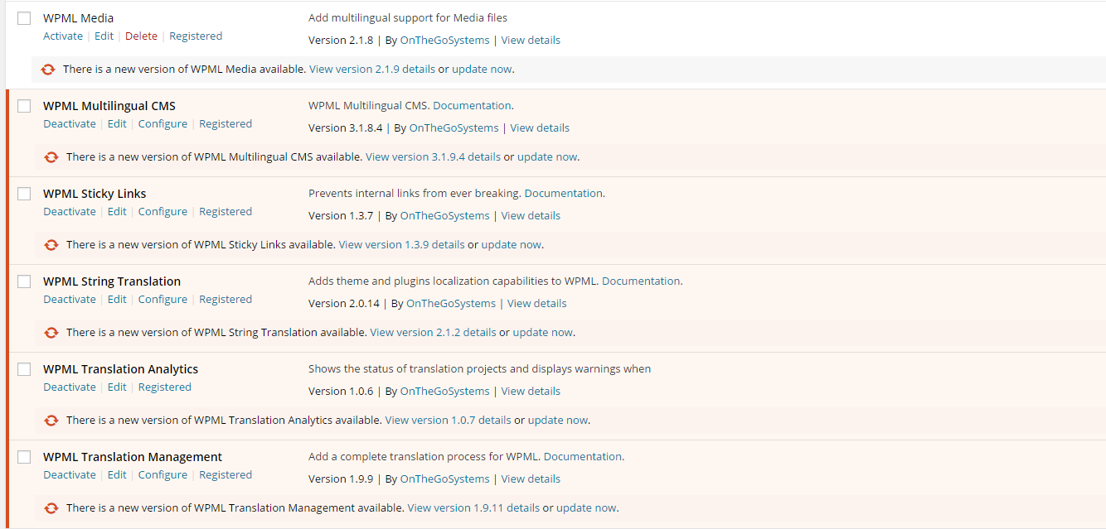Update WPML Media now
The height and width of the screenshot is (529, 1106).
[482, 70]
